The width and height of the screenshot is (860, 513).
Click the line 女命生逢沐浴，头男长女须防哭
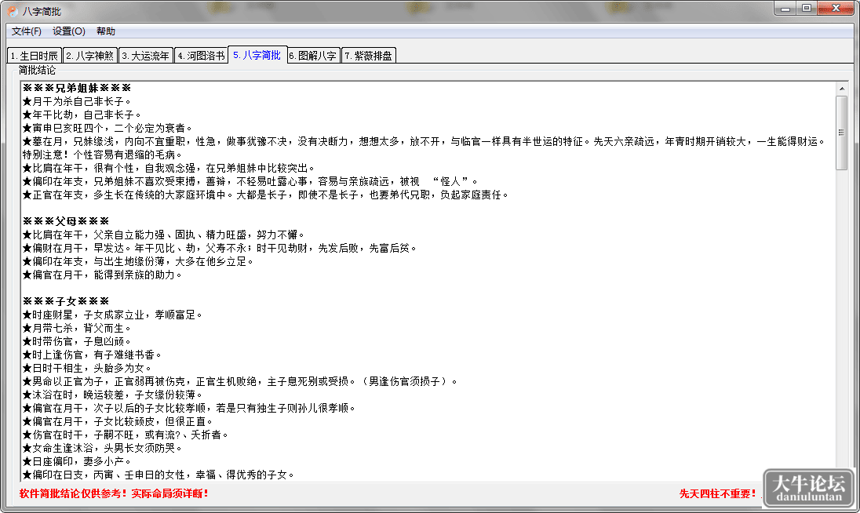coord(102,449)
